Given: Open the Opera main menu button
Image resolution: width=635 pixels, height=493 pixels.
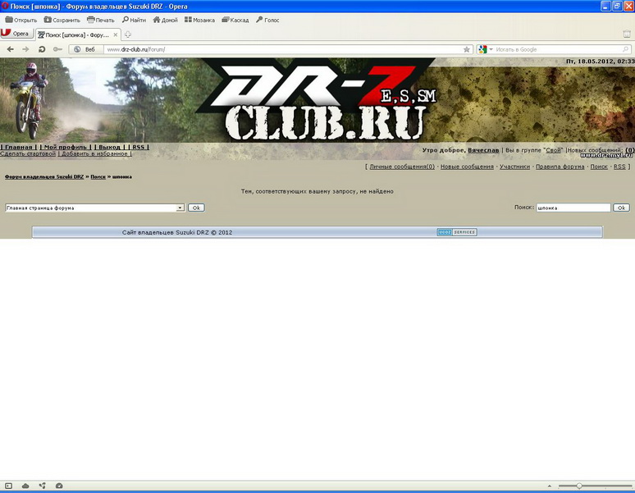Looking at the screenshot, I should point(16,34).
